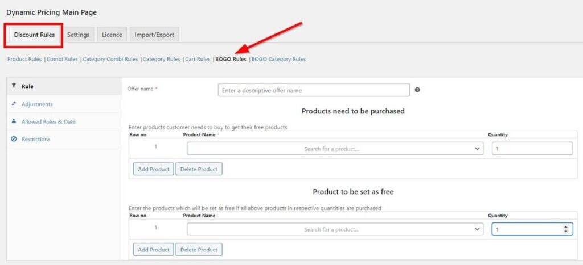Screen dimensions: 583x265
Task: Click the help icon beside Offer name
Action: click(417, 90)
